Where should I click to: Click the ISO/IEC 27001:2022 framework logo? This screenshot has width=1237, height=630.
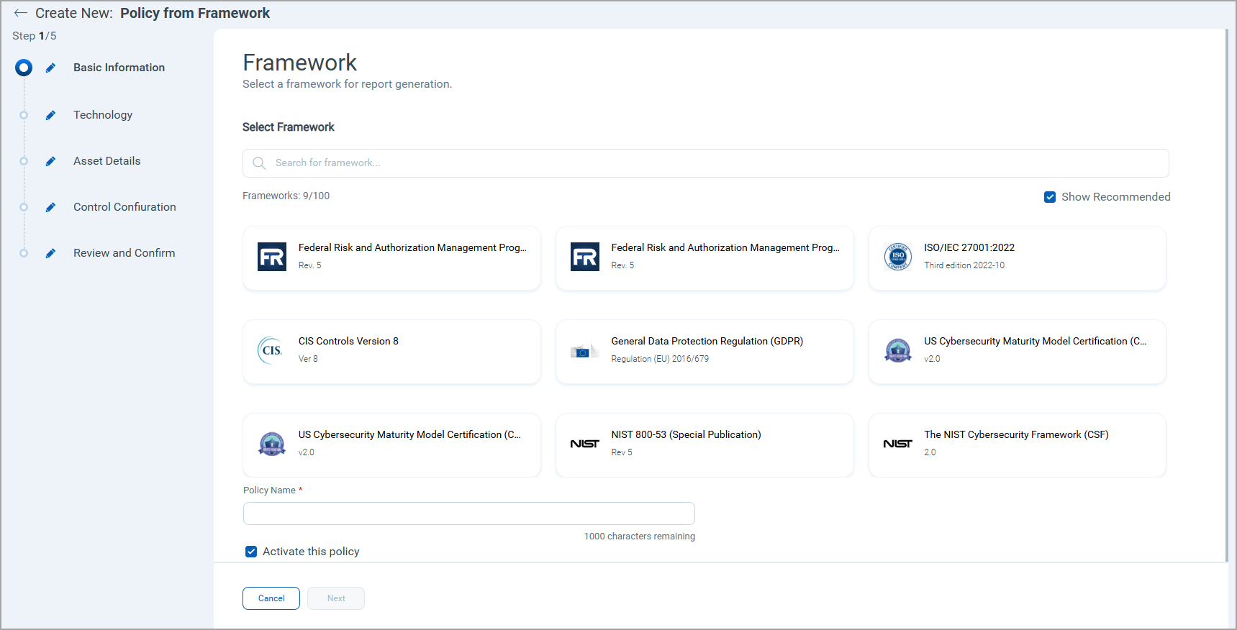(897, 257)
